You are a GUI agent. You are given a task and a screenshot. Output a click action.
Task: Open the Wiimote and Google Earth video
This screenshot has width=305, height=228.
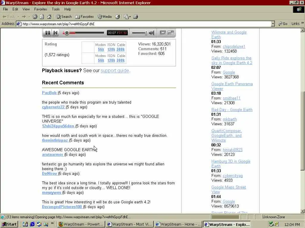click(x=229, y=34)
